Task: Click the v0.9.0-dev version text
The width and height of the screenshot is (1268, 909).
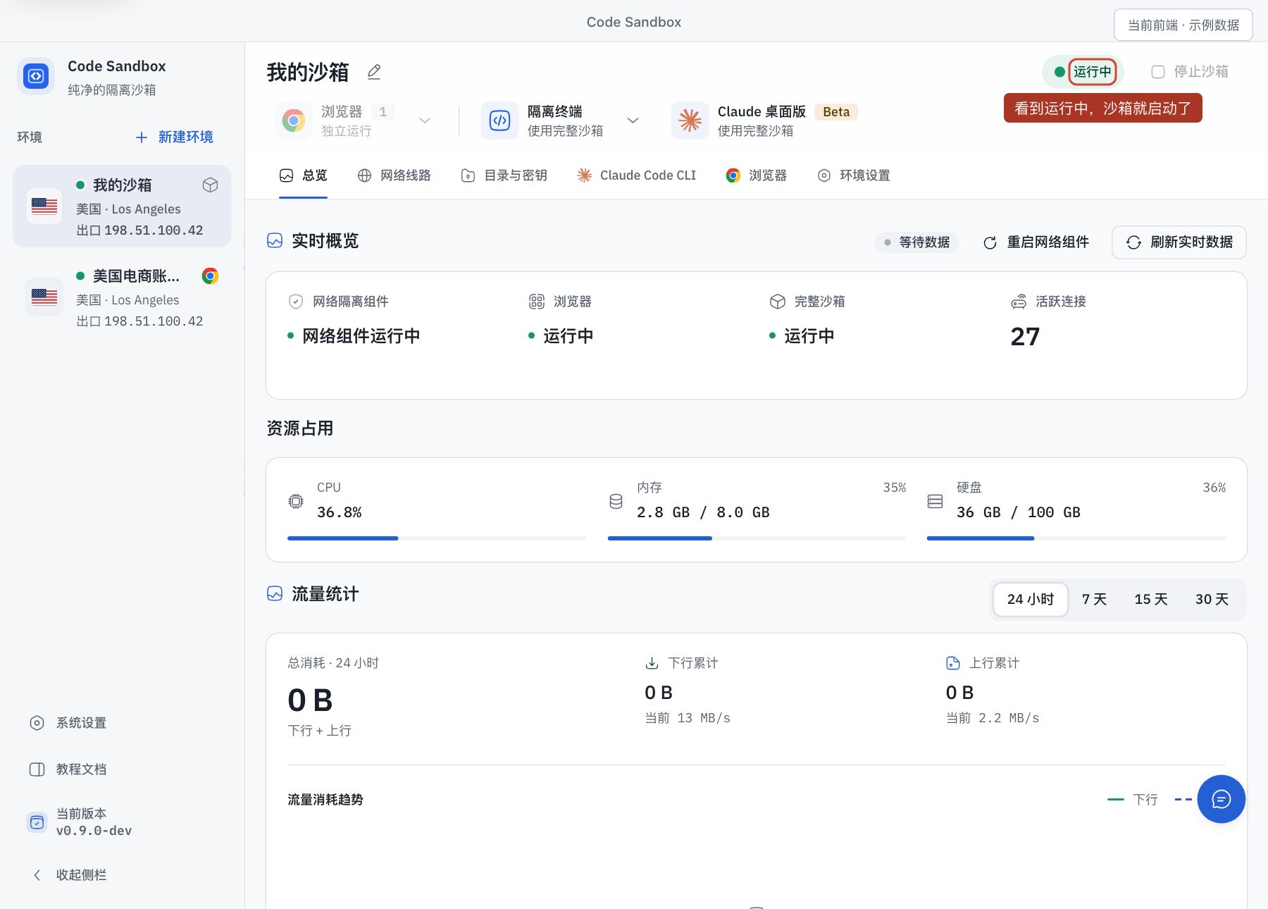Action: point(94,831)
